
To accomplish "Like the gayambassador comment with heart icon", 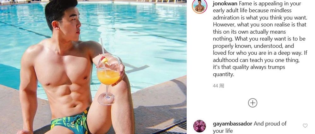I will [x=305, y=126].
